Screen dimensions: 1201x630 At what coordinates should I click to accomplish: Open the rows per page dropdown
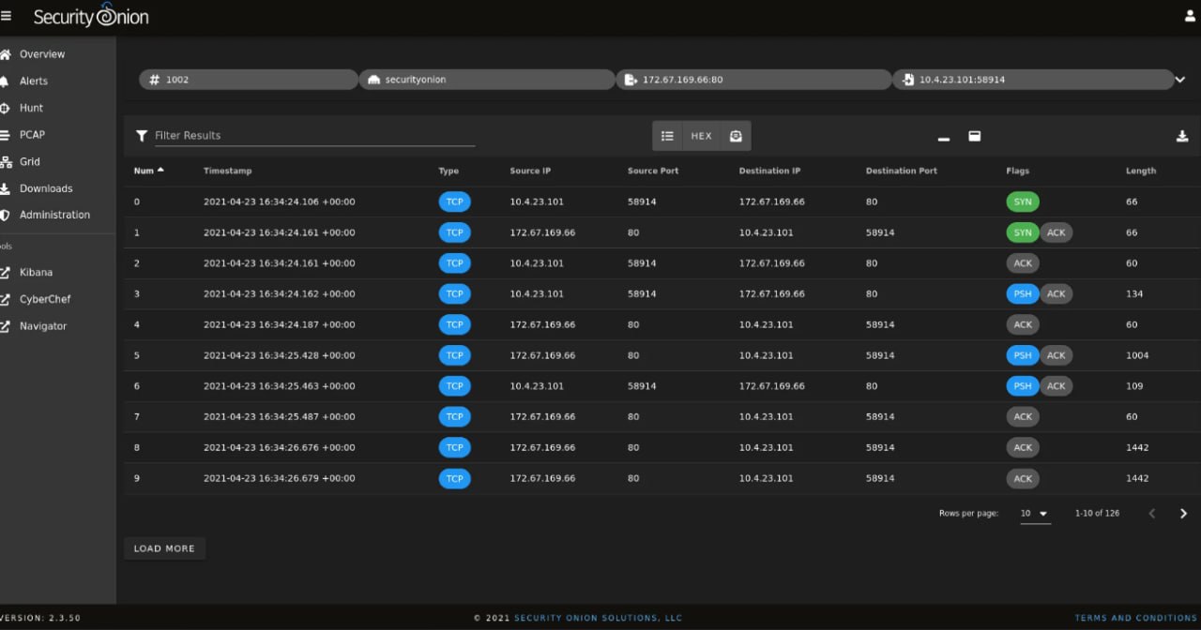coord(1035,514)
